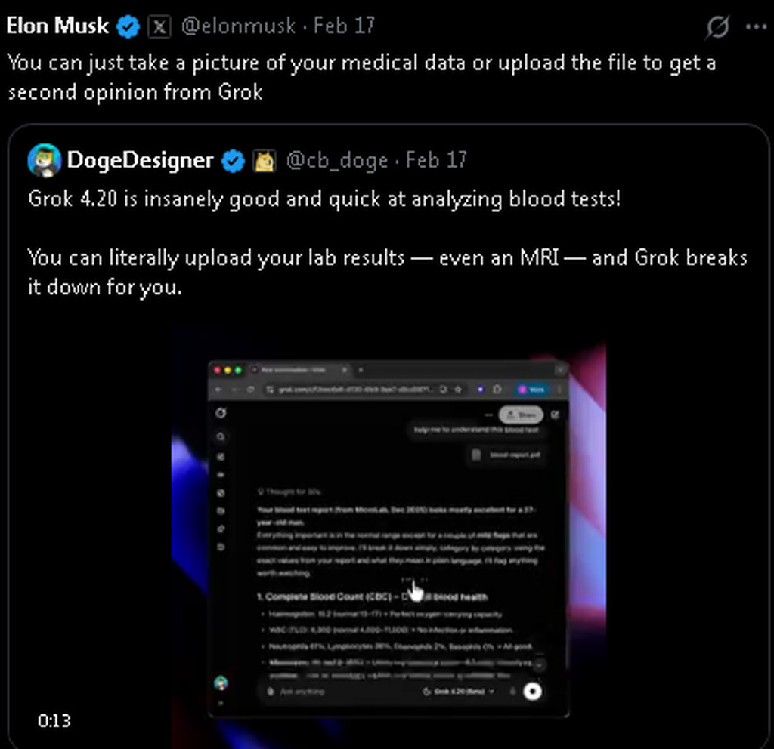Click the new conversation browser tab

pyautogui.click(x=302, y=370)
